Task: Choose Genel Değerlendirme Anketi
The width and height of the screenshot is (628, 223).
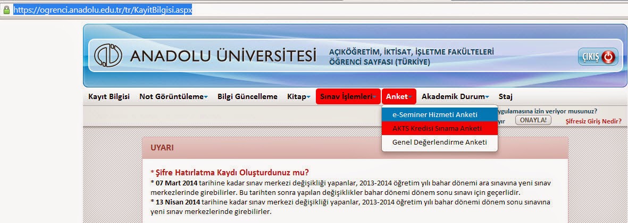Action: pos(439,142)
